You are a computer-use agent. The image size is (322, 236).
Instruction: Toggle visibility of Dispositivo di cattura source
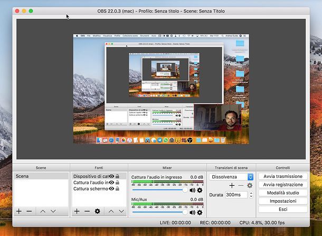tap(111, 176)
